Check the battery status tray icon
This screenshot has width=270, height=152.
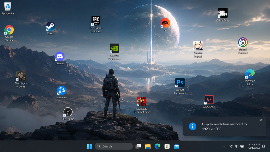[x=242, y=146]
